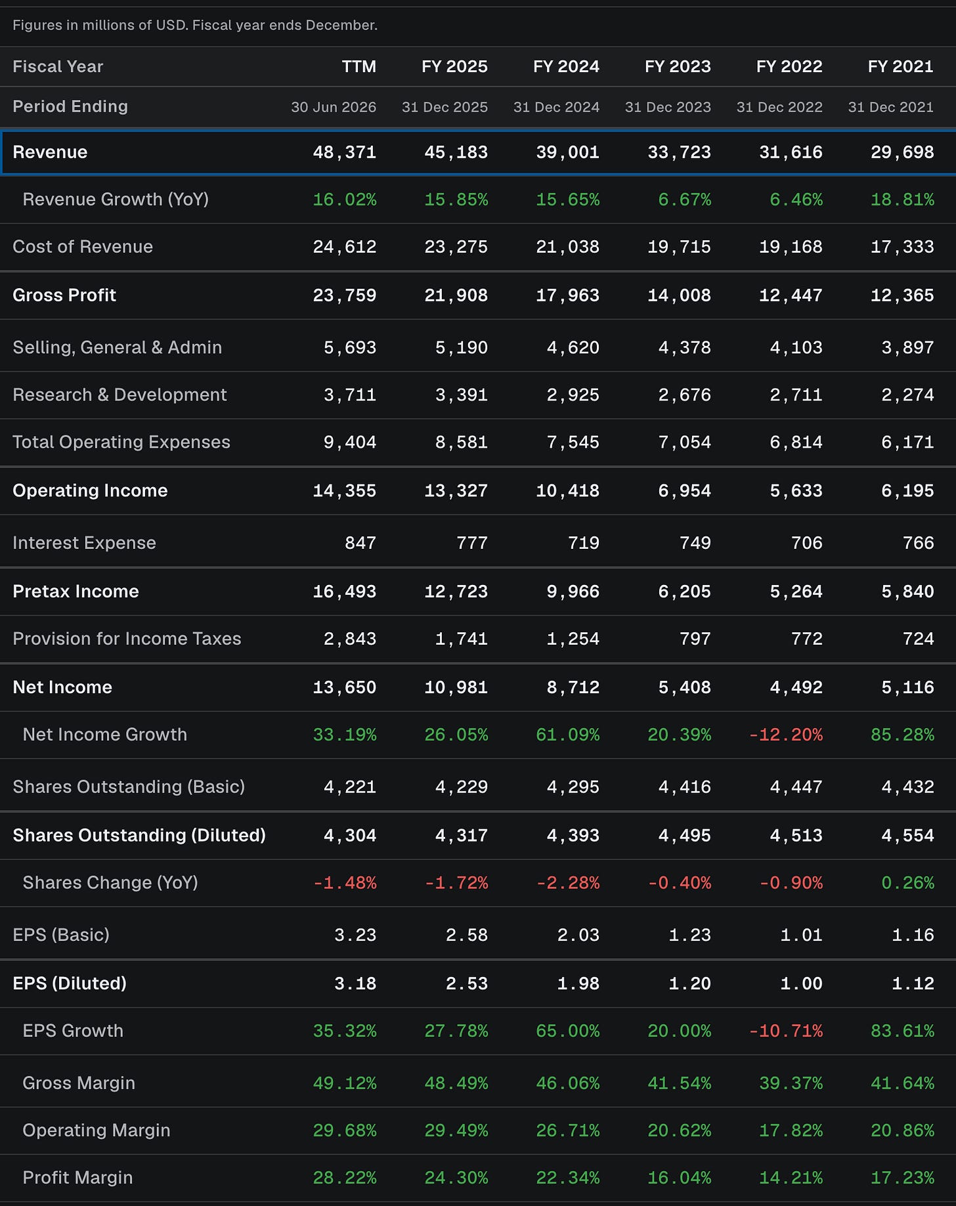Image resolution: width=956 pixels, height=1206 pixels.
Task: Click the Operating Income row label
Action: [90, 491]
